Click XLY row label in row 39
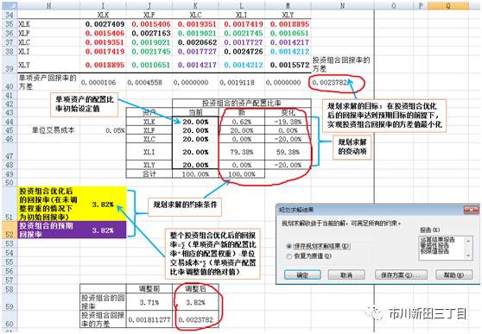Screen dimensions: 482x334 pyautogui.click(x=48, y=65)
